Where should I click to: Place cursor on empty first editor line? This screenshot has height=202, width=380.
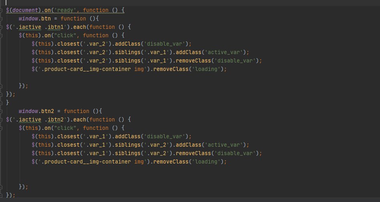click(190, 3)
